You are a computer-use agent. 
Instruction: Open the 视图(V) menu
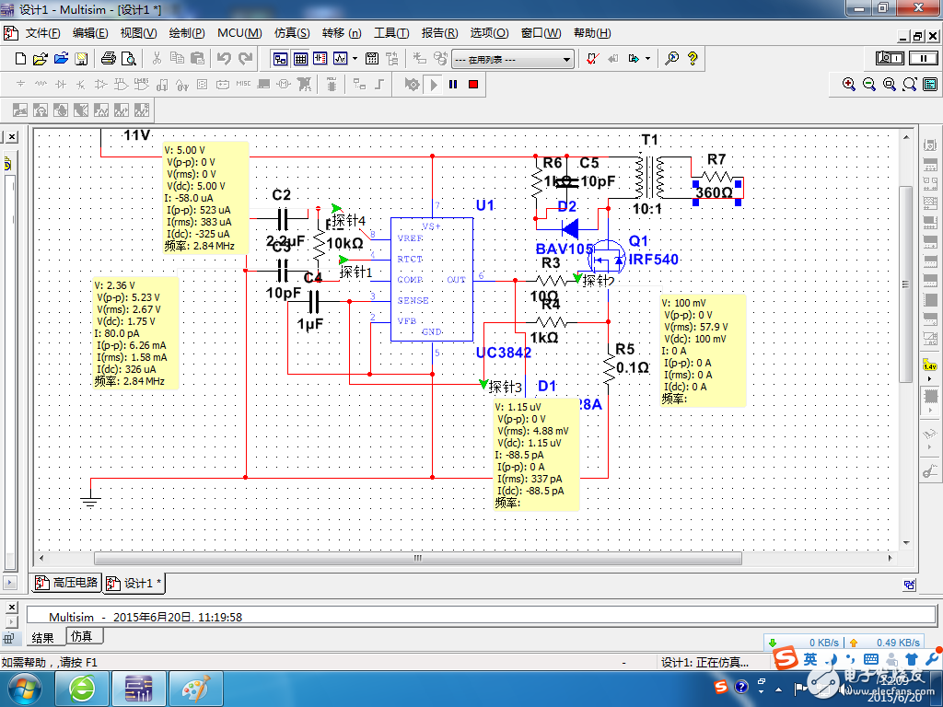pyautogui.click(x=138, y=33)
